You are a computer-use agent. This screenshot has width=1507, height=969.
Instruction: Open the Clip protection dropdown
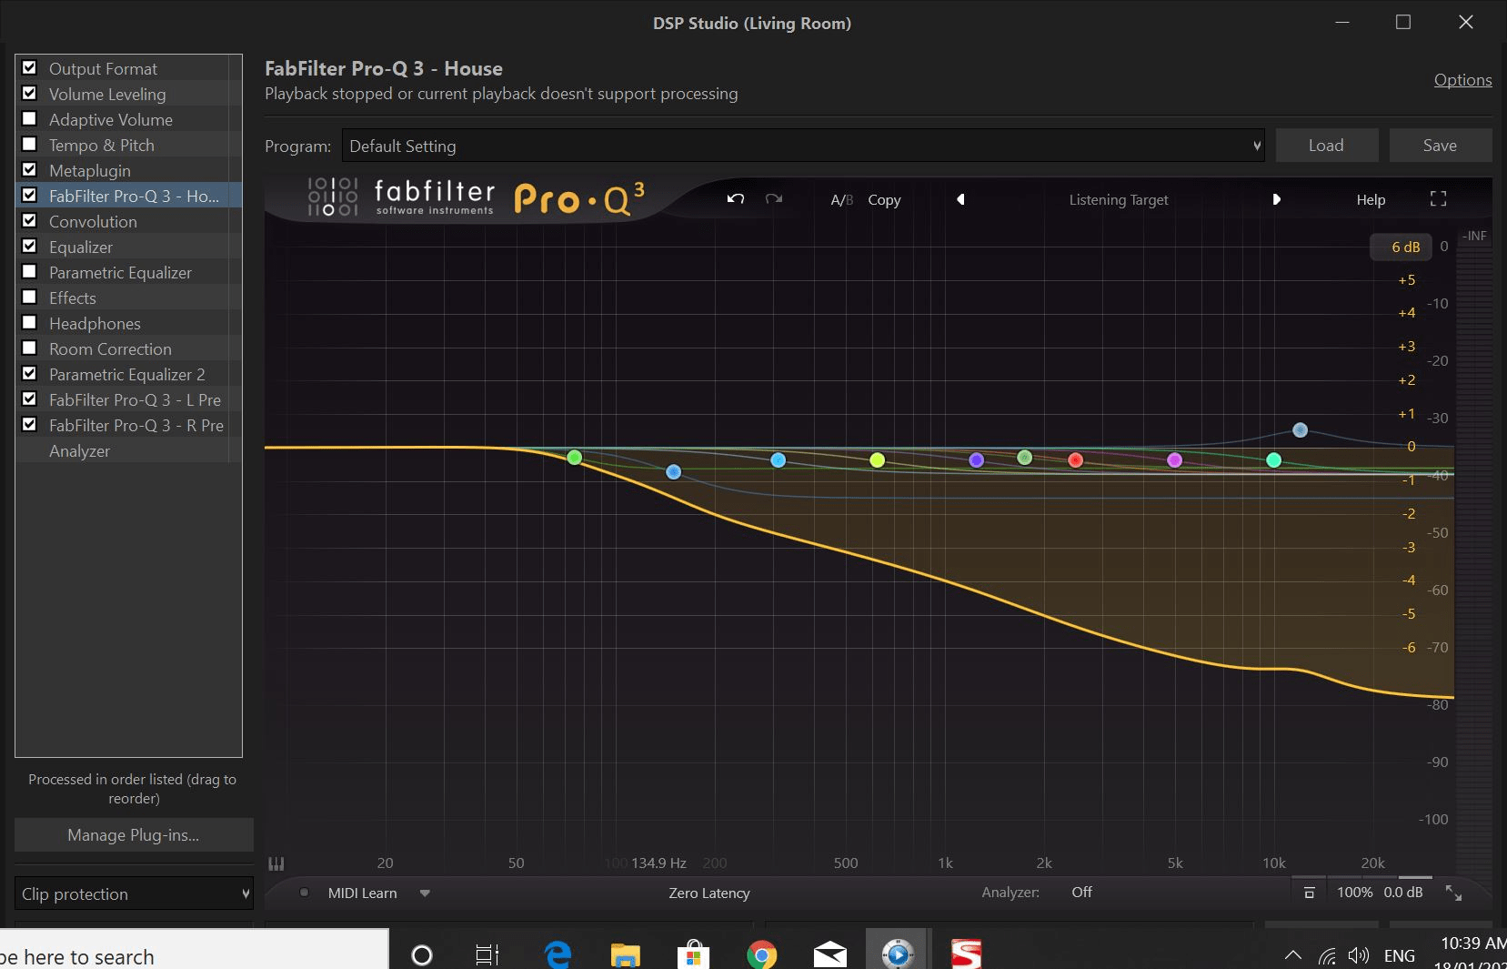coord(134,893)
